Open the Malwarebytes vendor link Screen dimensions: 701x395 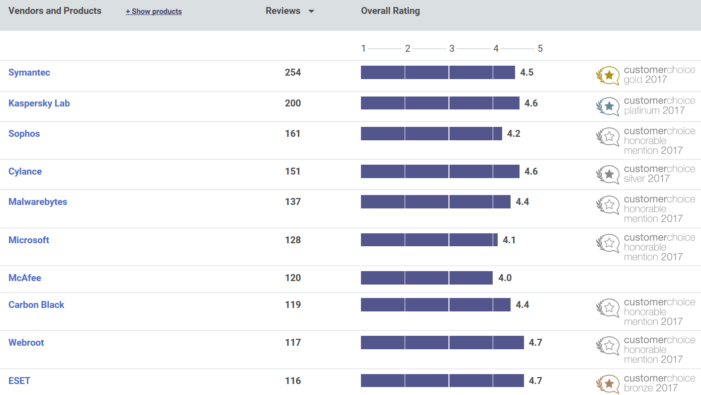pyautogui.click(x=38, y=202)
